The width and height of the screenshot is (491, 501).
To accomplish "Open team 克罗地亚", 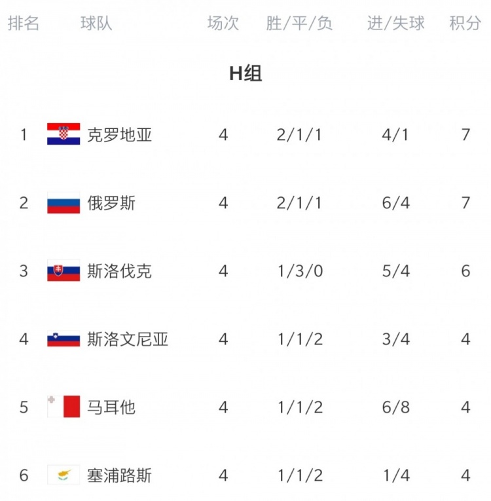I will (119, 134).
